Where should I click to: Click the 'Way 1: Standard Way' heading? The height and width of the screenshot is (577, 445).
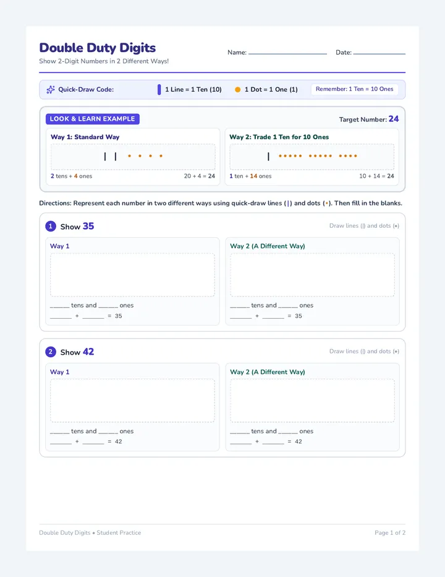pyautogui.click(x=85, y=137)
